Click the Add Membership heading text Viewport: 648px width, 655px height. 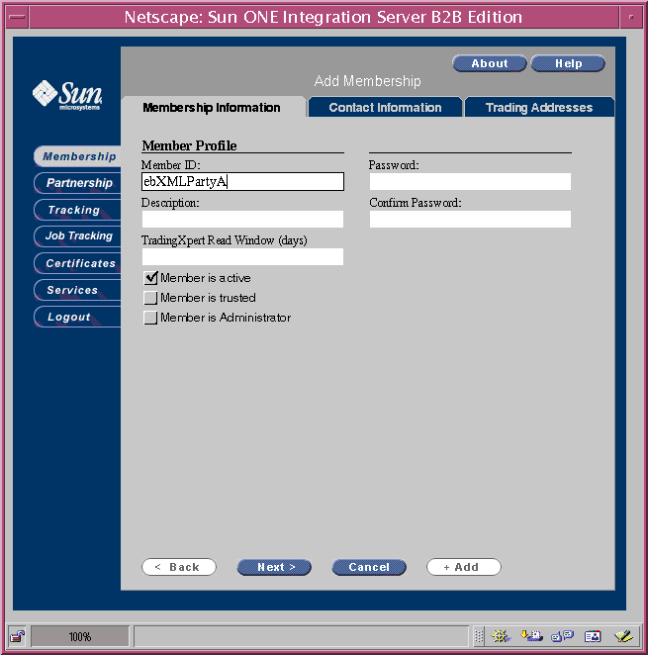[x=368, y=81]
